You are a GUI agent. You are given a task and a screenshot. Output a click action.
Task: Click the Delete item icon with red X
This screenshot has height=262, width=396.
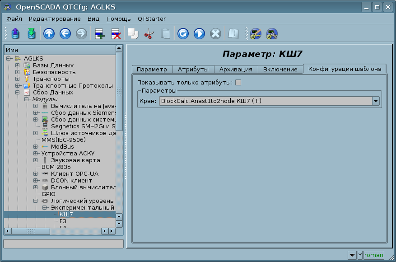click(x=116, y=34)
